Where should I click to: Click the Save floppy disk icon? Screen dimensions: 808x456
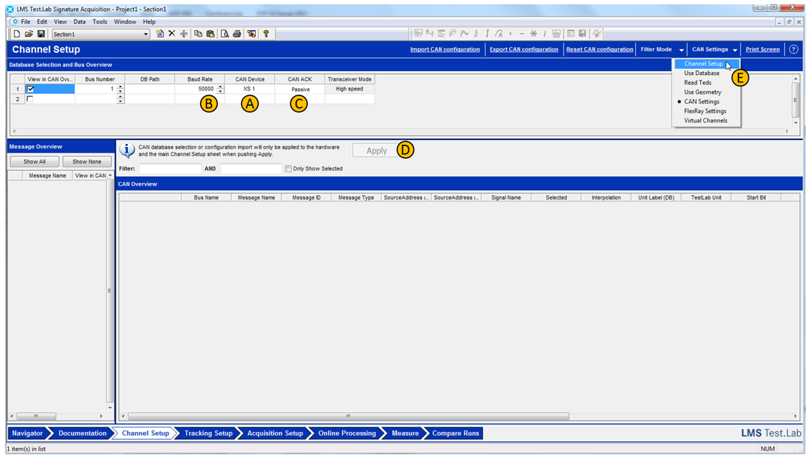tap(41, 34)
